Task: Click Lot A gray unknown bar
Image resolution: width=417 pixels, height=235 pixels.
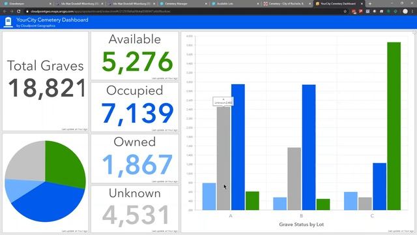Action: click(223, 159)
